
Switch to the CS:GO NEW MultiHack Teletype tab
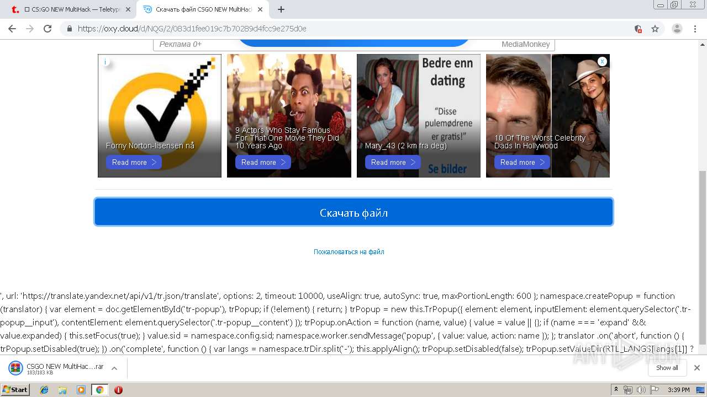(x=68, y=9)
